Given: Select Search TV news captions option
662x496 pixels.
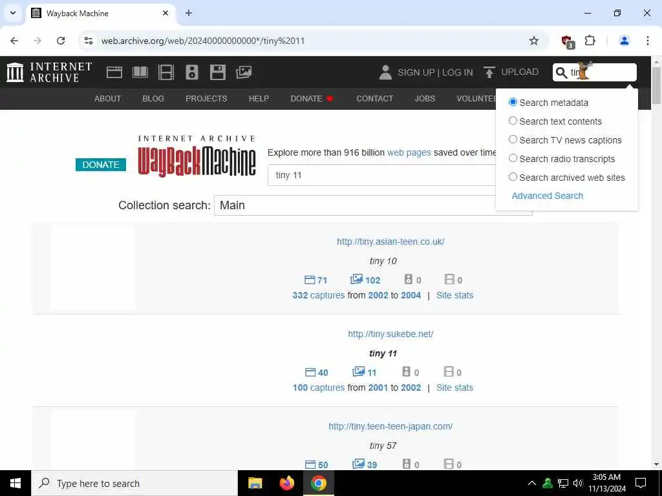Looking at the screenshot, I should [513, 139].
